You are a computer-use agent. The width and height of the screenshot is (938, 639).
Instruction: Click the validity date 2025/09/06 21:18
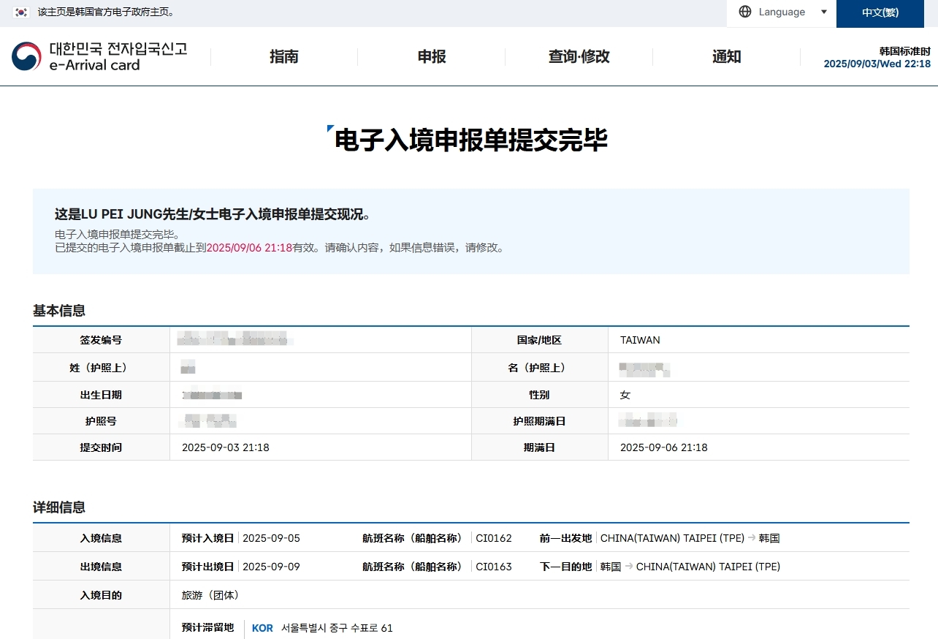[249, 248]
